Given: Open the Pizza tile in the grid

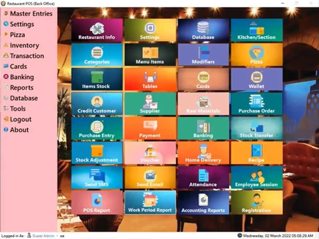Looking at the screenshot, I should pos(256,55).
